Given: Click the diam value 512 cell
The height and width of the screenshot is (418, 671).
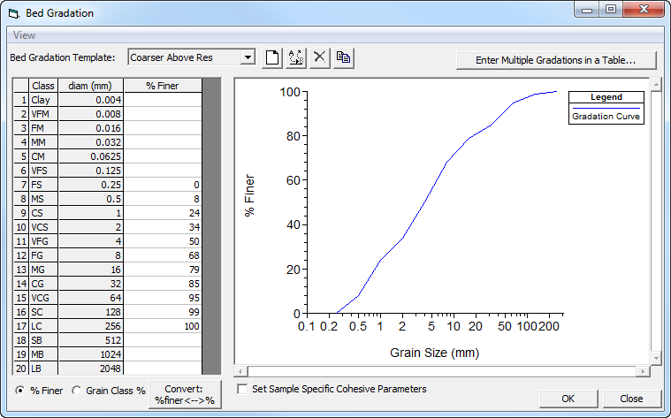Looking at the screenshot, I should (x=91, y=339).
